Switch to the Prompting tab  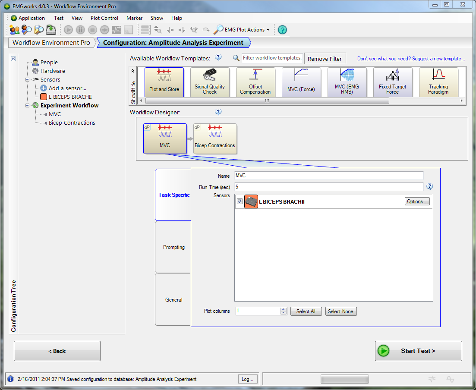click(173, 247)
